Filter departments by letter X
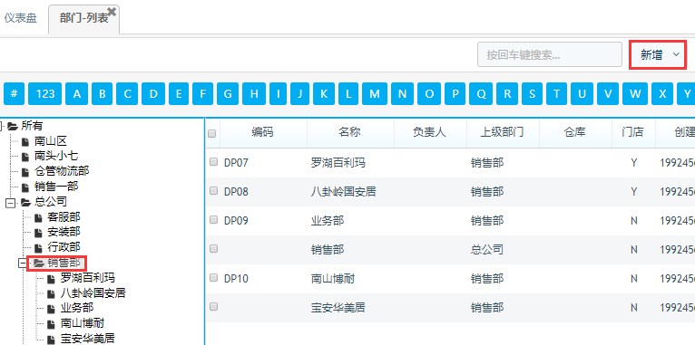The height and width of the screenshot is (345, 695). tap(662, 94)
